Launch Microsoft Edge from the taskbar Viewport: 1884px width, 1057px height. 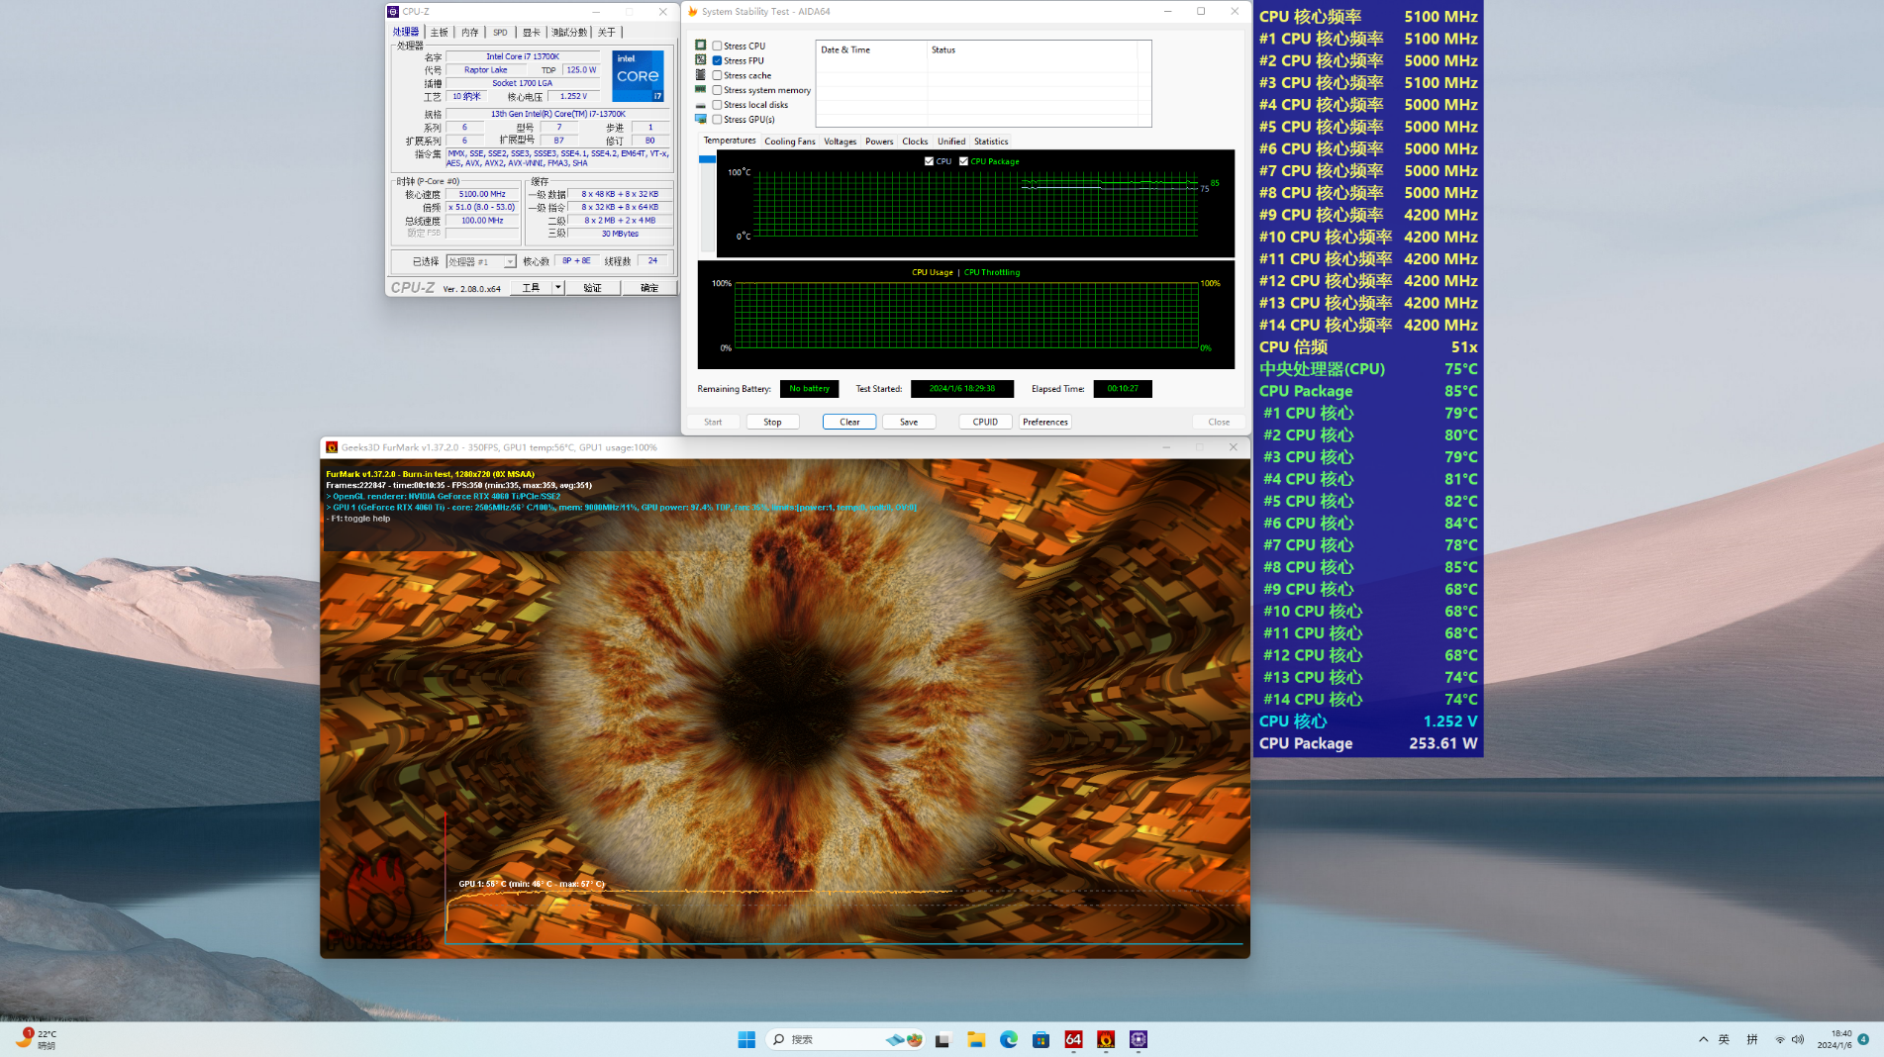tap(1009, 1039)
